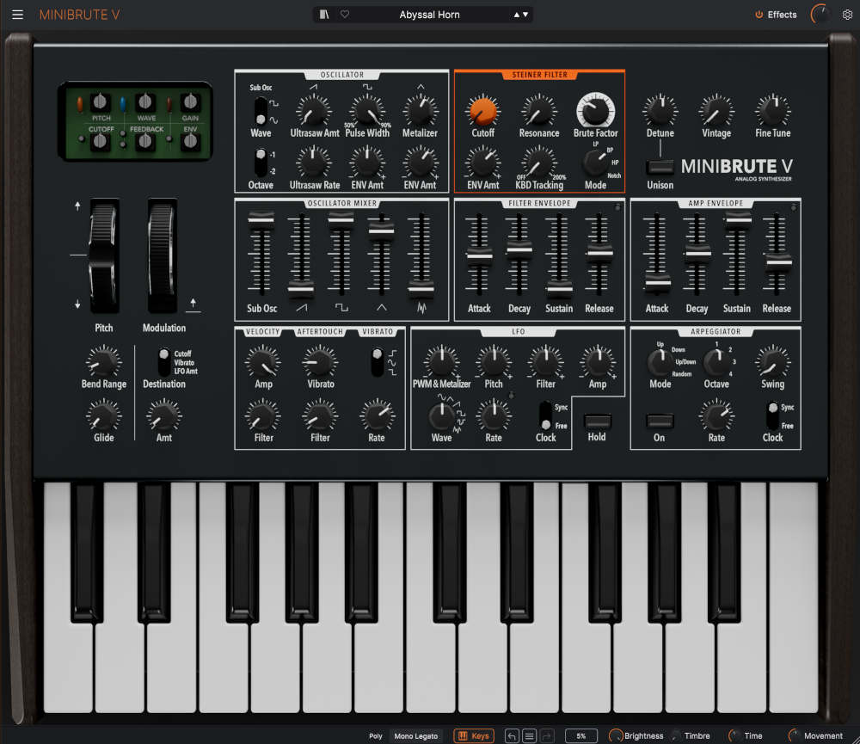Image resolution: width=860 pixels, height=744 pixels.
Task: Open the settings gear
Action: point(845,14)
